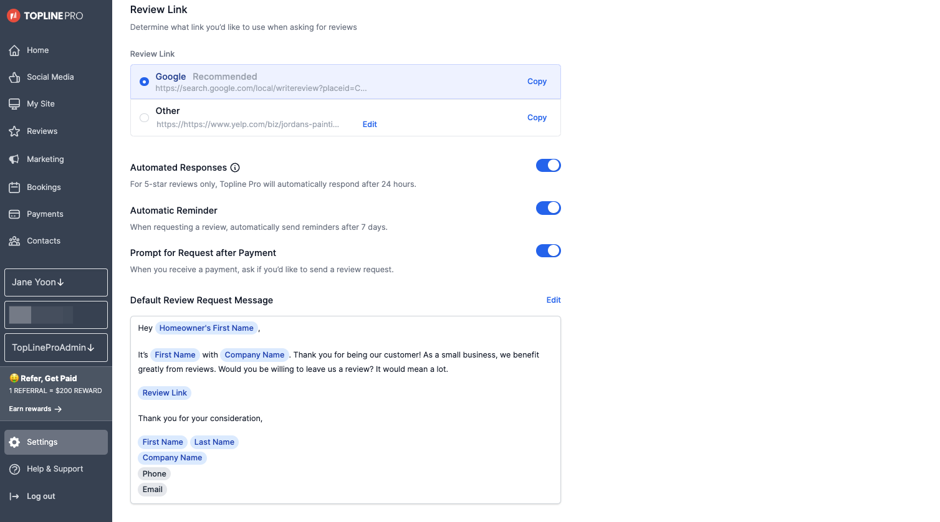Select the Google review link radio button
The image size is (940, 522).
(x=144, y=82)
